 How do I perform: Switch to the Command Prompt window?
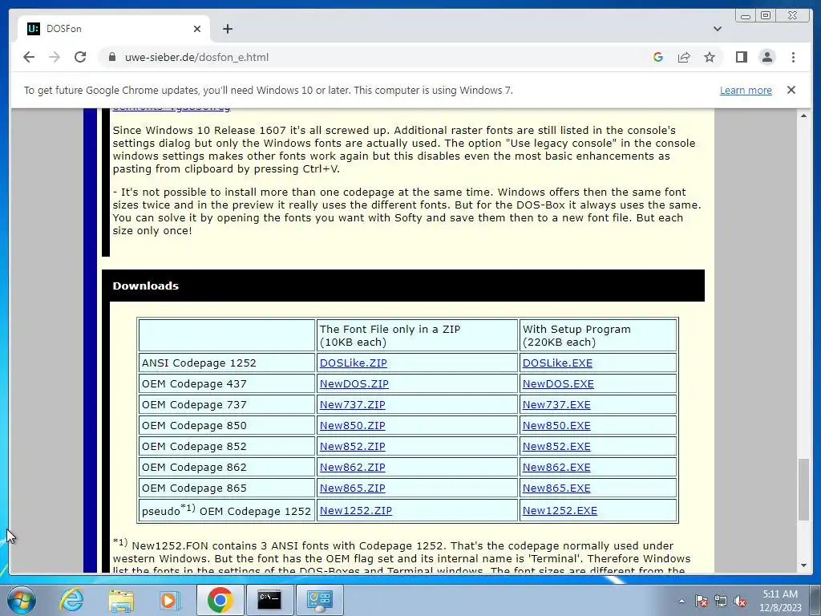coord(269,600)
